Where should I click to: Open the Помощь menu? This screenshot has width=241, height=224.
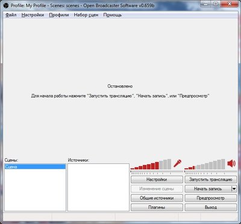tap(113, 15)
